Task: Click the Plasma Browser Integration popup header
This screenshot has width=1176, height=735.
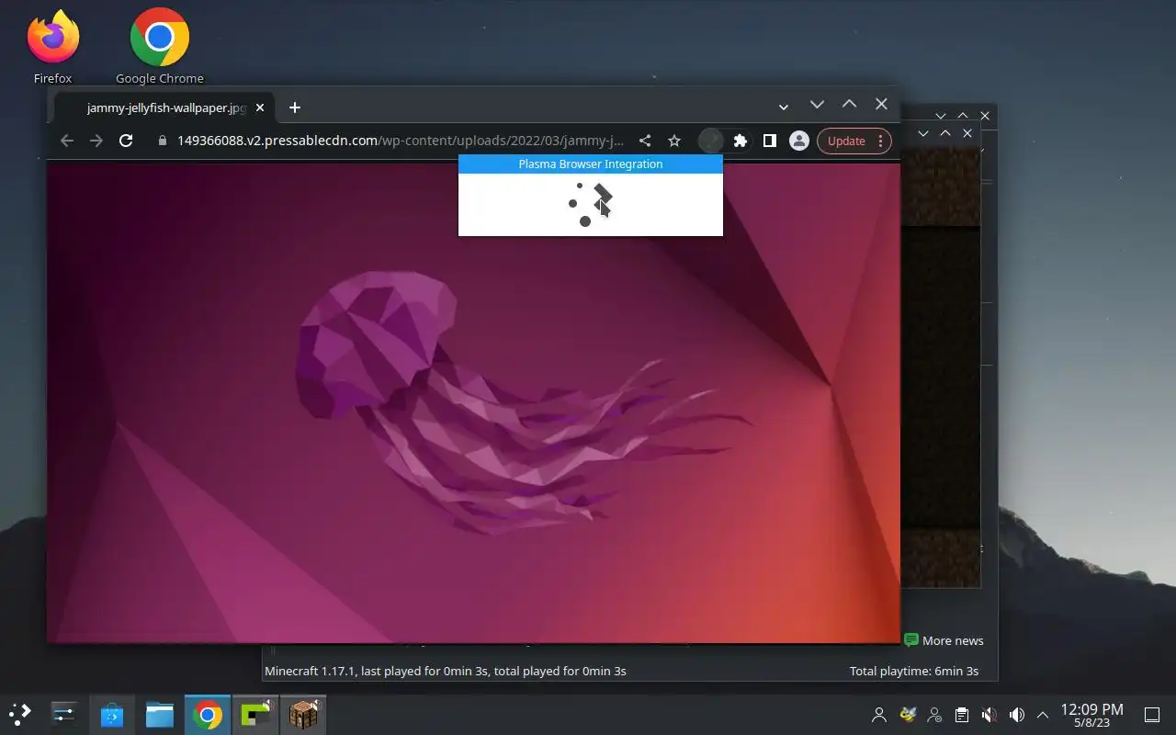Action: click(x=591, y=164)
